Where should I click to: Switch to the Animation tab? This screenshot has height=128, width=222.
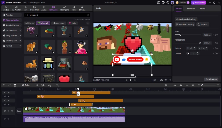click(191, 9)
